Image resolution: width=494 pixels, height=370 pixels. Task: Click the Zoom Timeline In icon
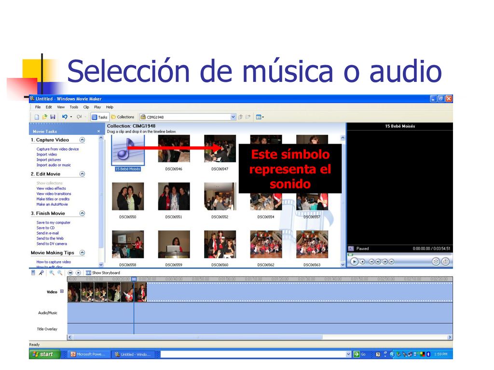(x=52, y=273)
